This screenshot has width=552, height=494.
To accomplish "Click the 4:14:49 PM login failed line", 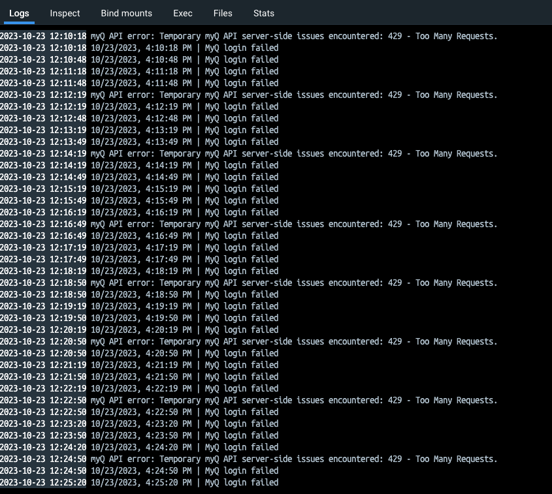I will pos(139,177).
